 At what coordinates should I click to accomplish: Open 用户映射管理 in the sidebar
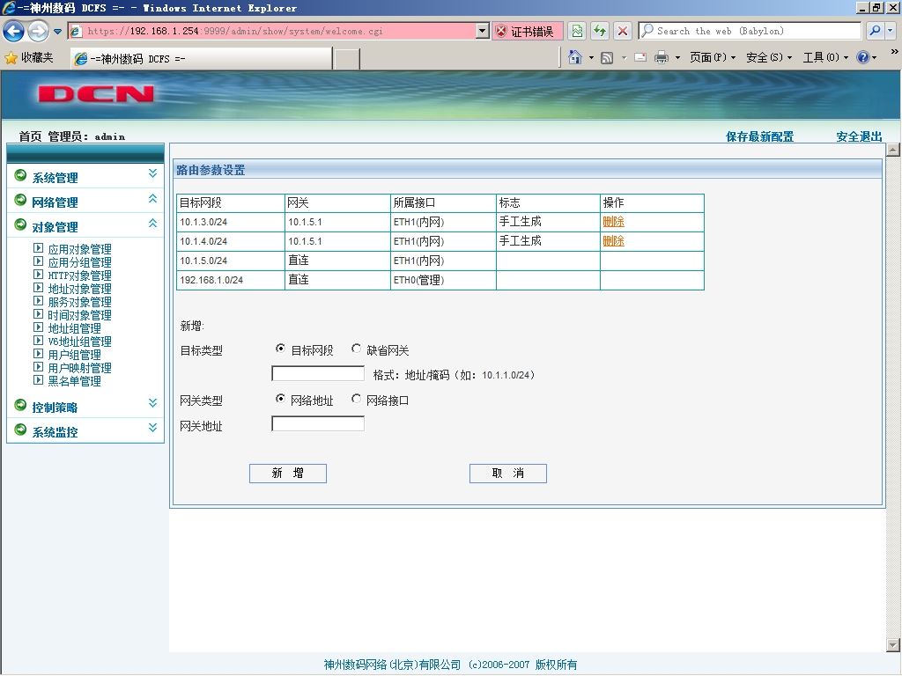79,368
